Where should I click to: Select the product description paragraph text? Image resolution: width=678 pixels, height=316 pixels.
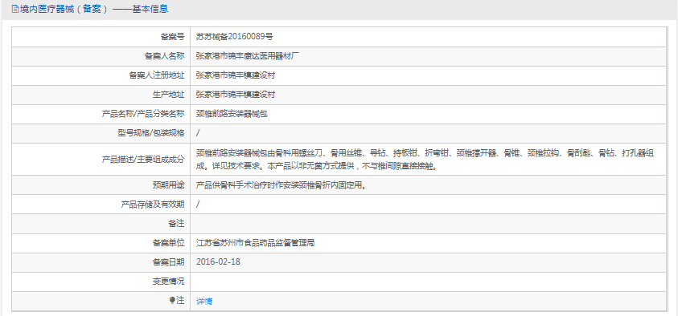click(x=425, y=159)
